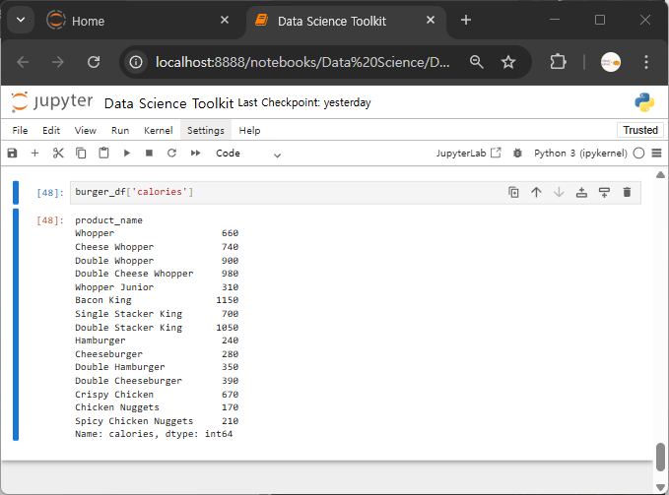Run the selected cell with play icon
The width and height of the screenshot is (669, 495).
pyautogui.click(x=127, y=153)
